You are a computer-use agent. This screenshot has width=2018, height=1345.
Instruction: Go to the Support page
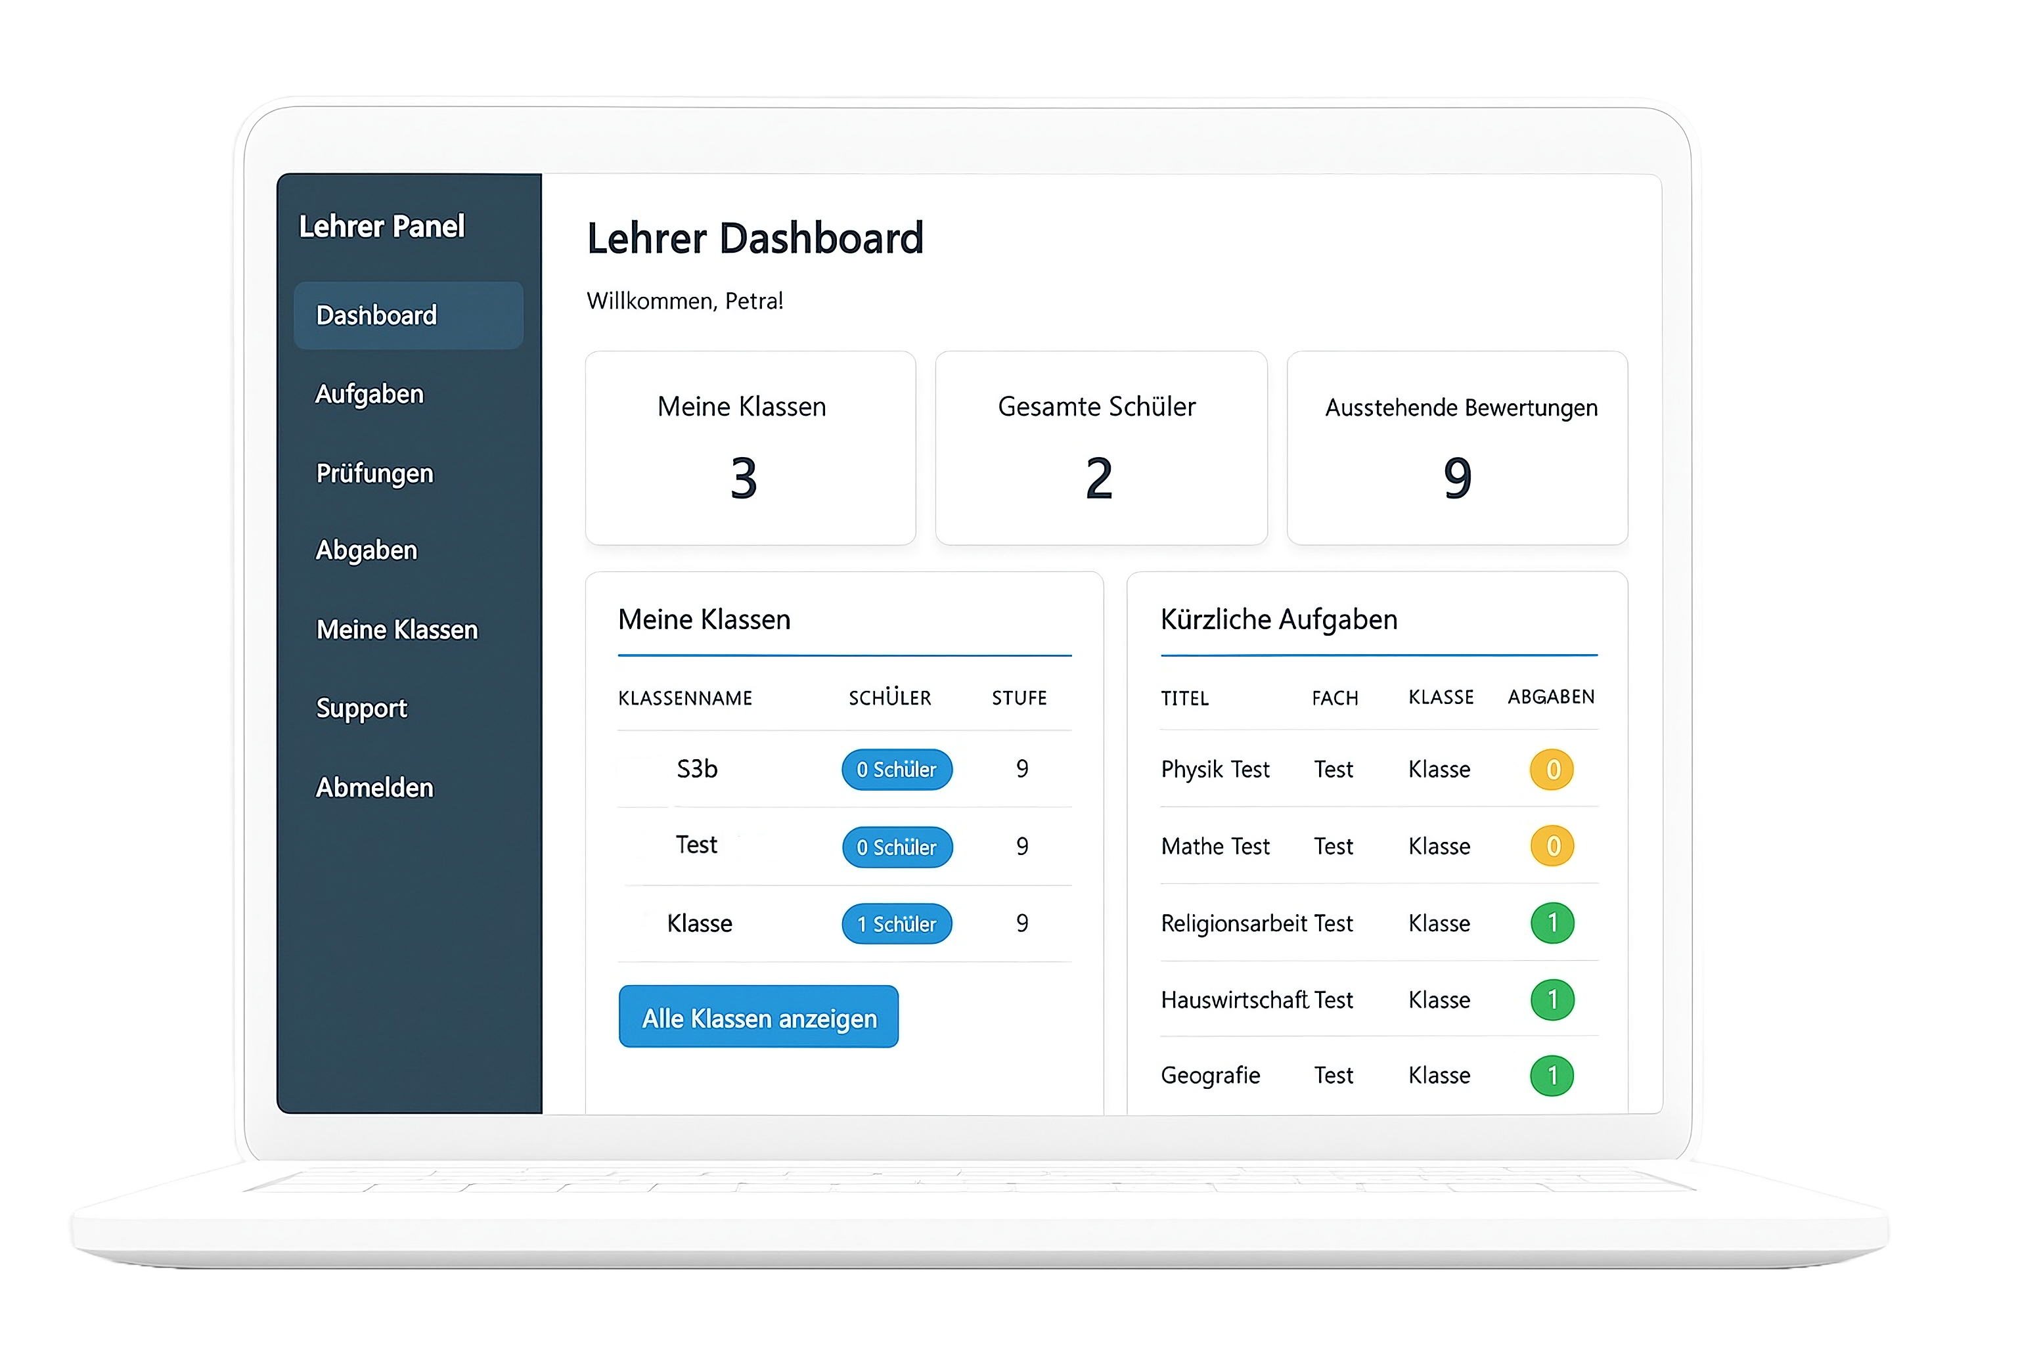(x=362, y=708)
